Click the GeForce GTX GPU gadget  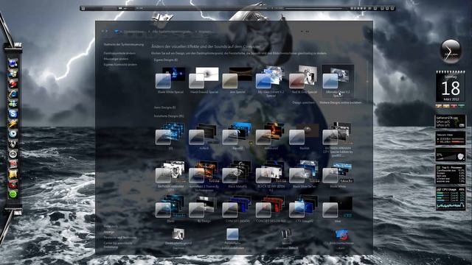coord(451,121)
